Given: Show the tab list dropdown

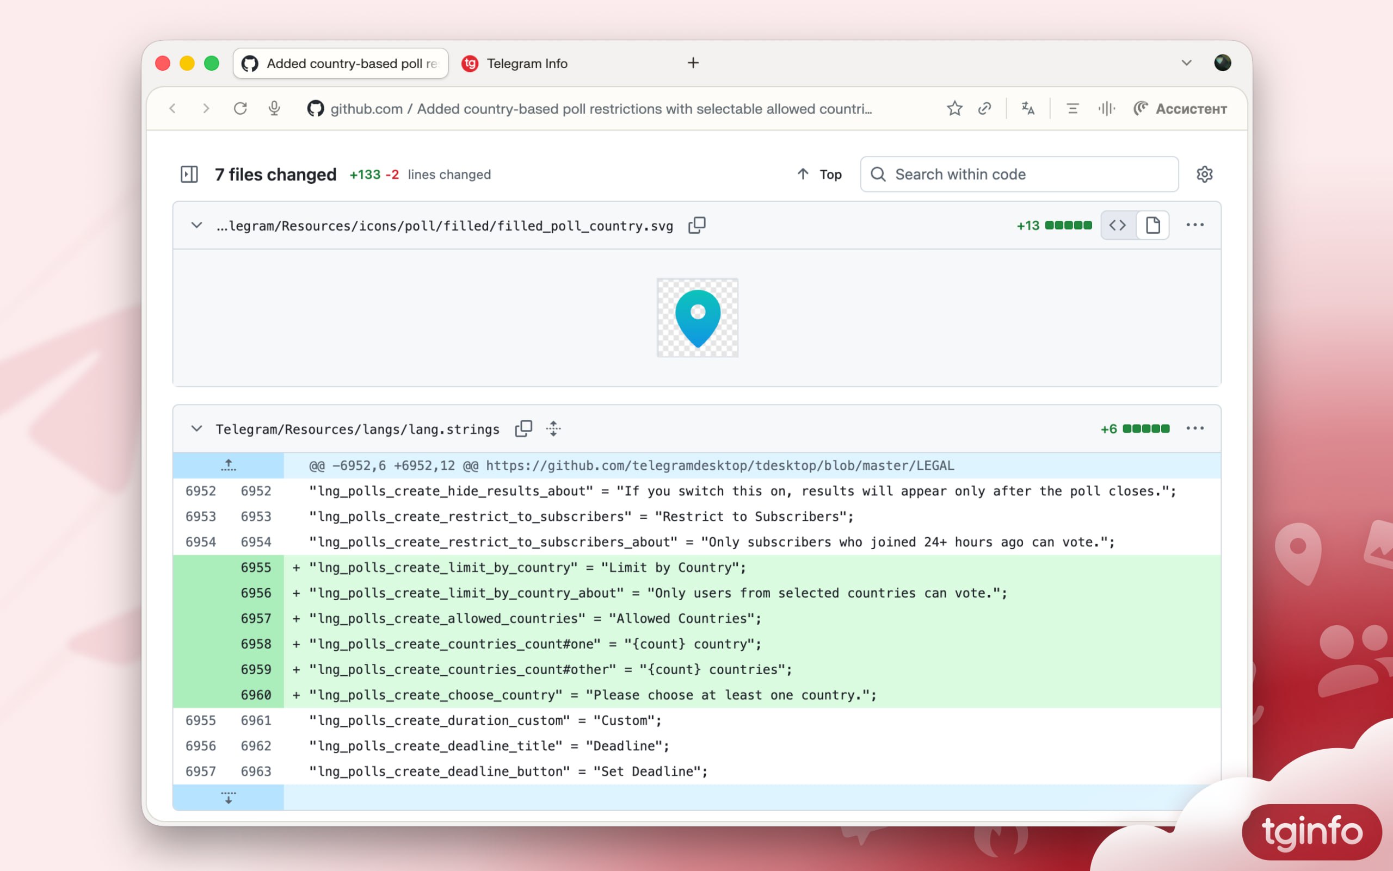Looking at the screenshot, I should (1186, 63).
